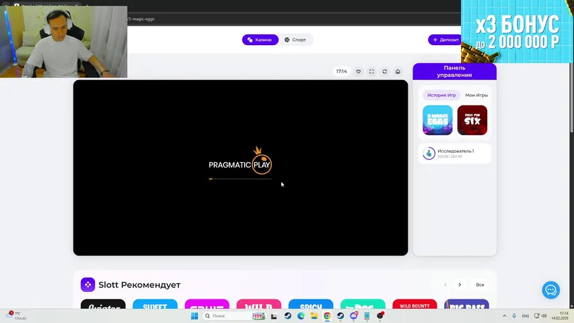Click the Исследователь 1 level badge icon
Viewport: 574px width, 323px height.
click(x=429, y=153)
